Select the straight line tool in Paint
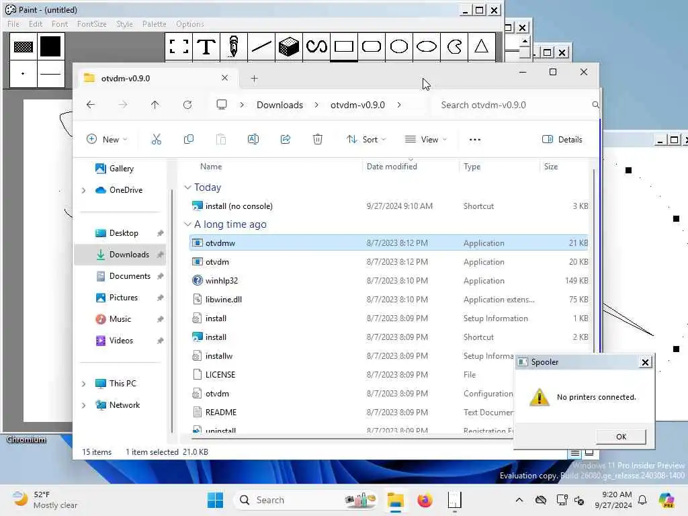The height and width of the screenshot is (516, 688). point(261,46)
